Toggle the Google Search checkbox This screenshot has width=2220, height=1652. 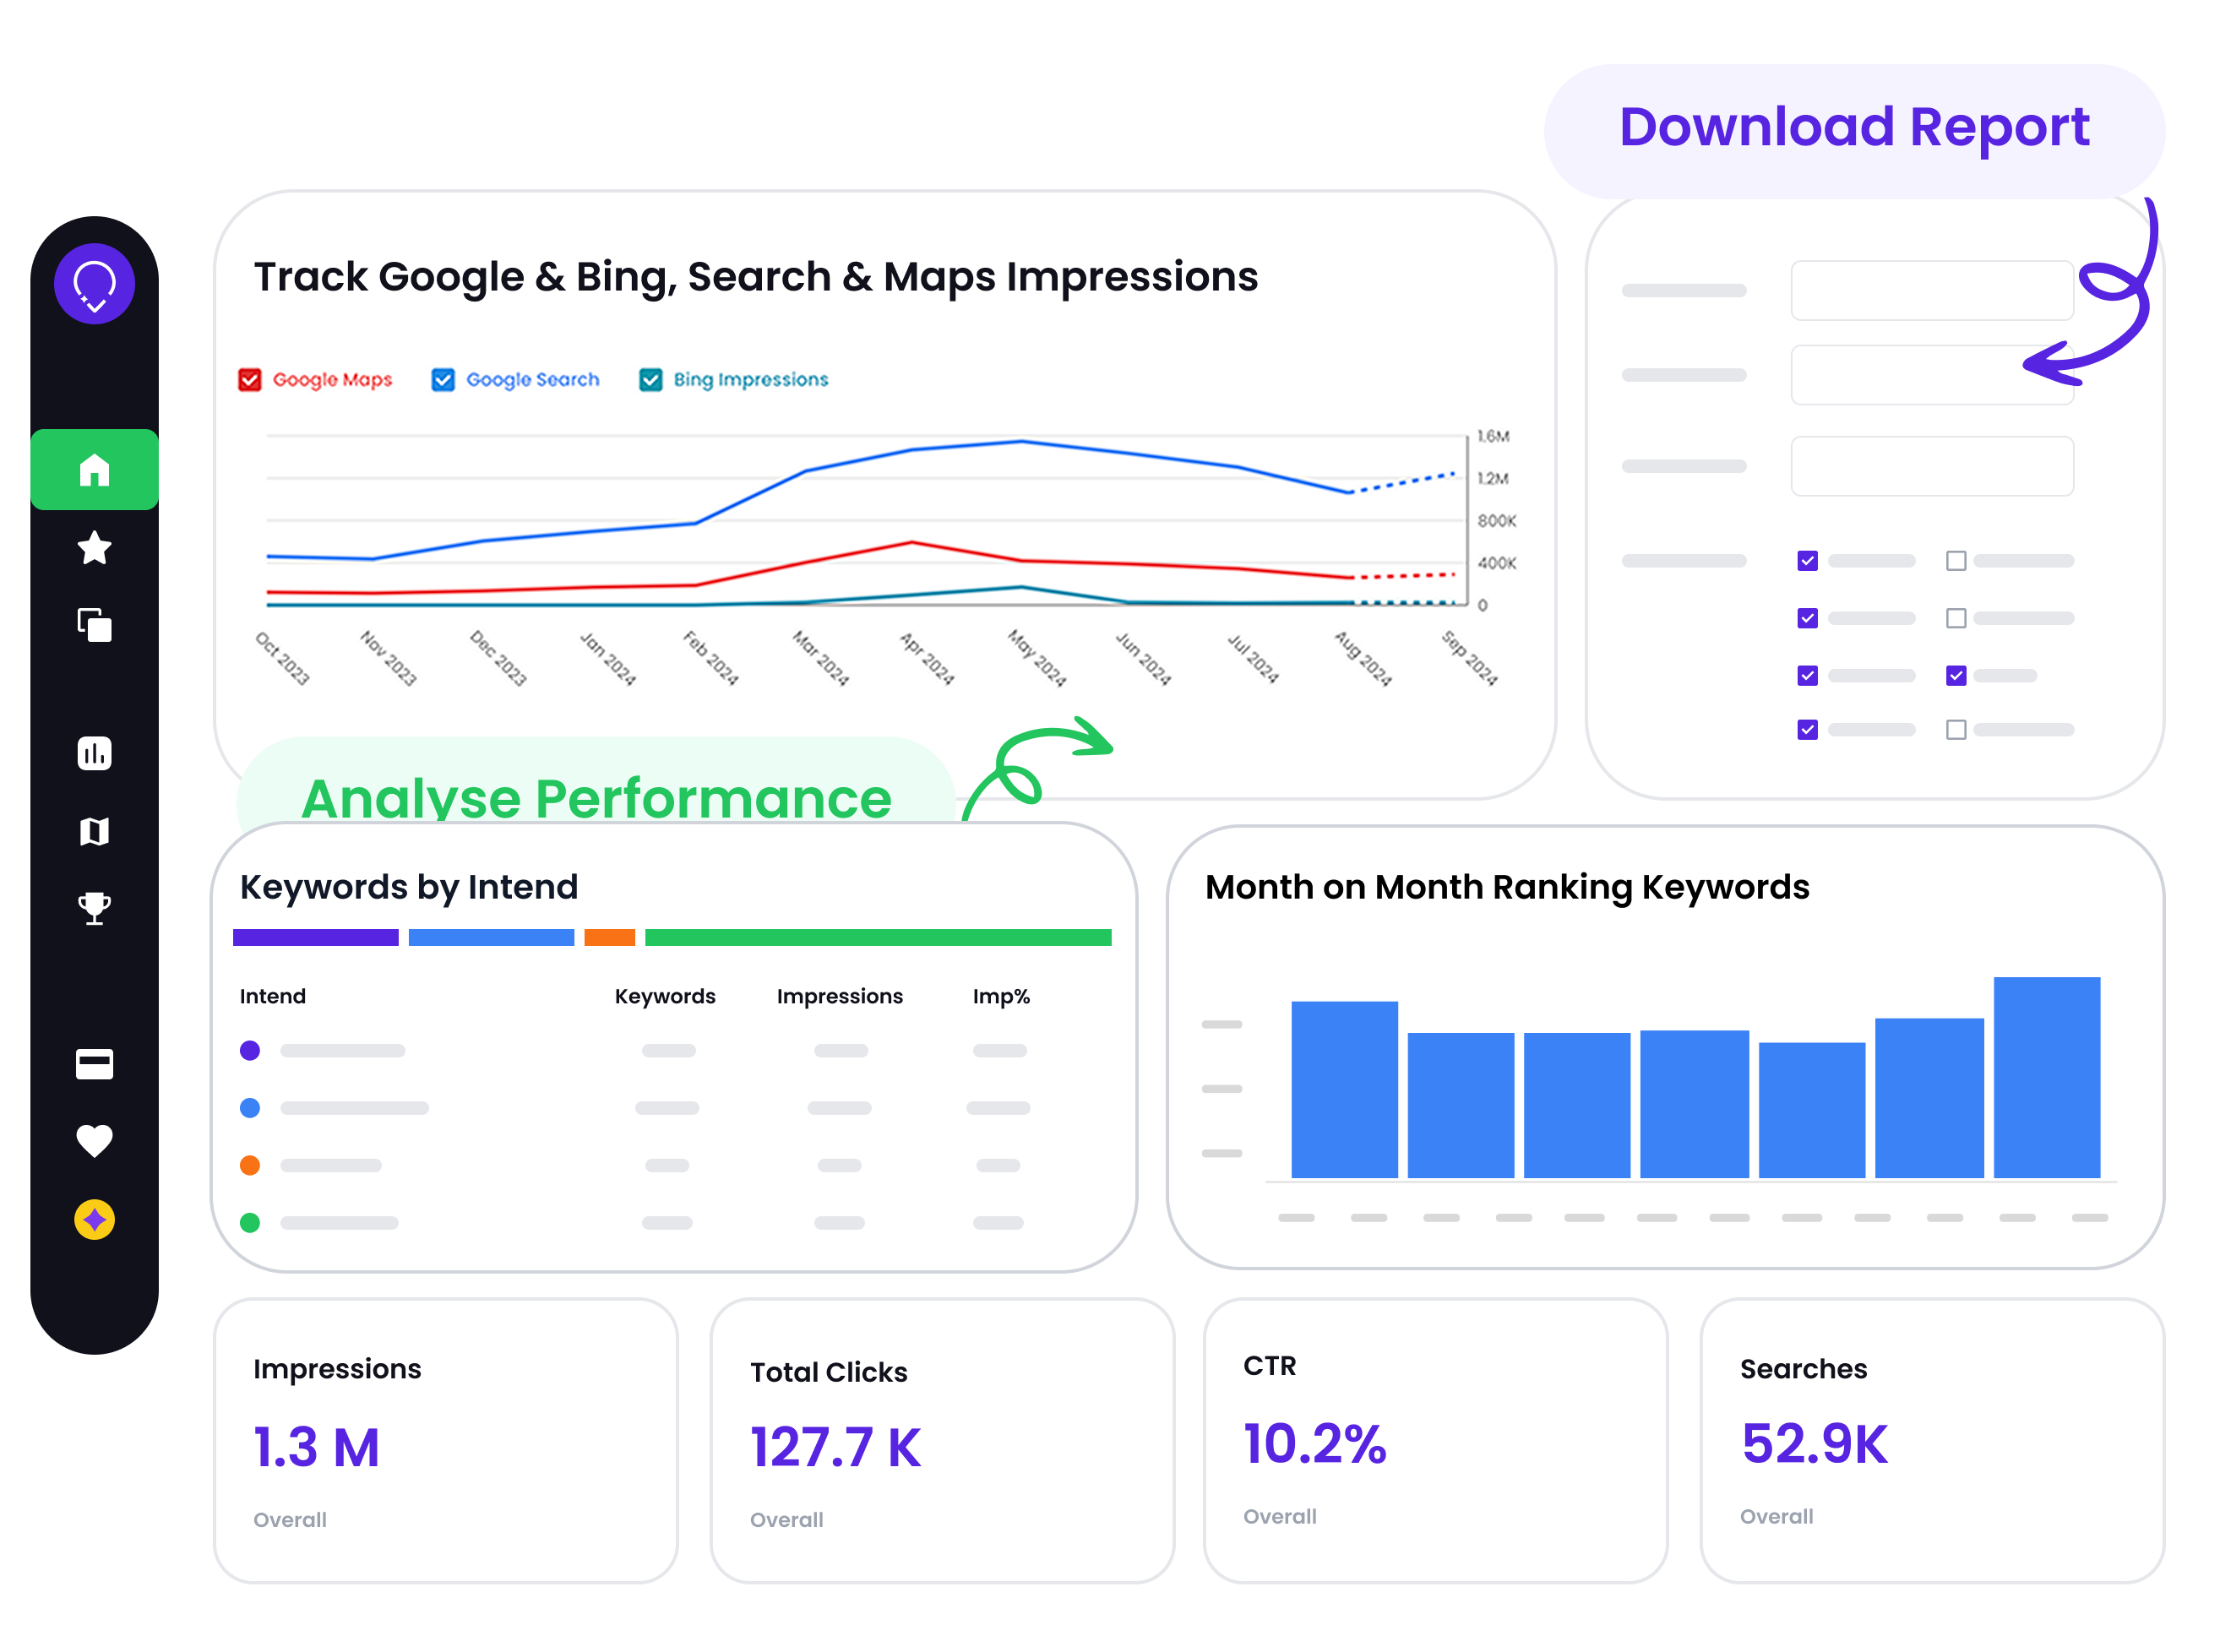443,380
